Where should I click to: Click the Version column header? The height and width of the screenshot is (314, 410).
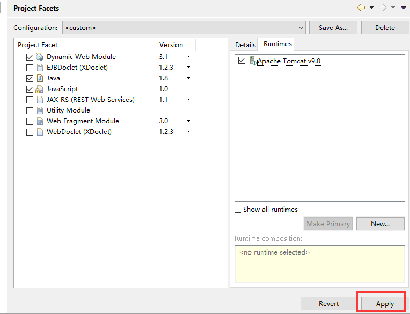click(x=175, y=45)
